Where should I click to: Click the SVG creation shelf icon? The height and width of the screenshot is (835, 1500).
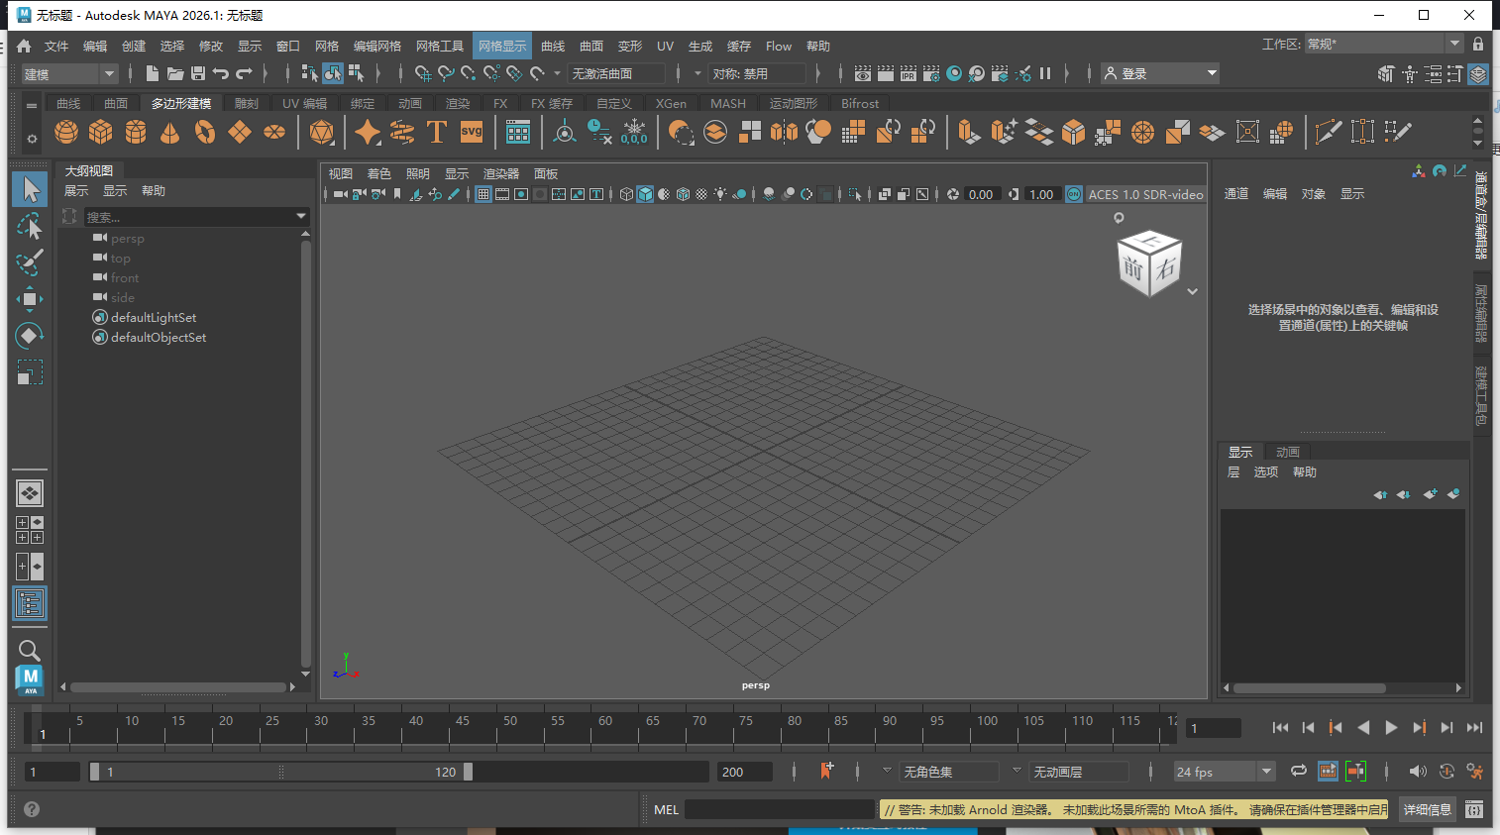(471, 131)
